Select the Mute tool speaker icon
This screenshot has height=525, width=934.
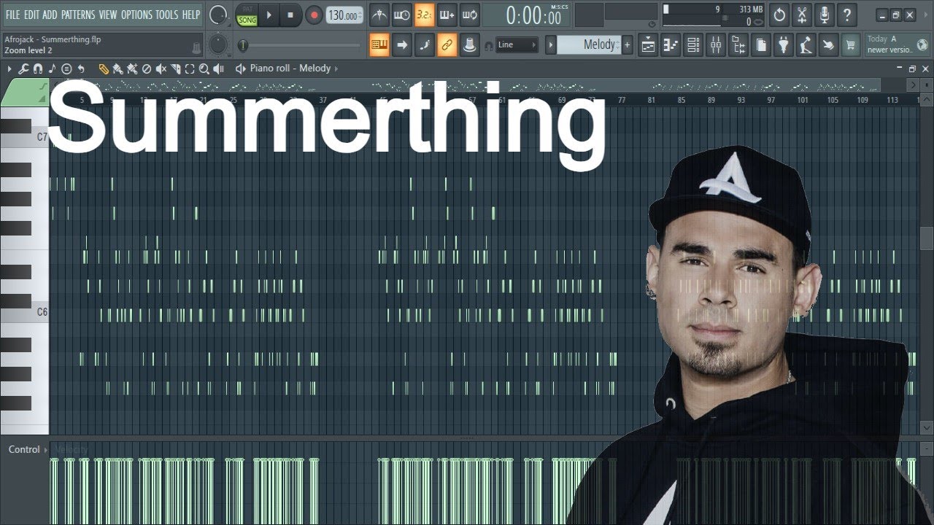tap(161, 69)
